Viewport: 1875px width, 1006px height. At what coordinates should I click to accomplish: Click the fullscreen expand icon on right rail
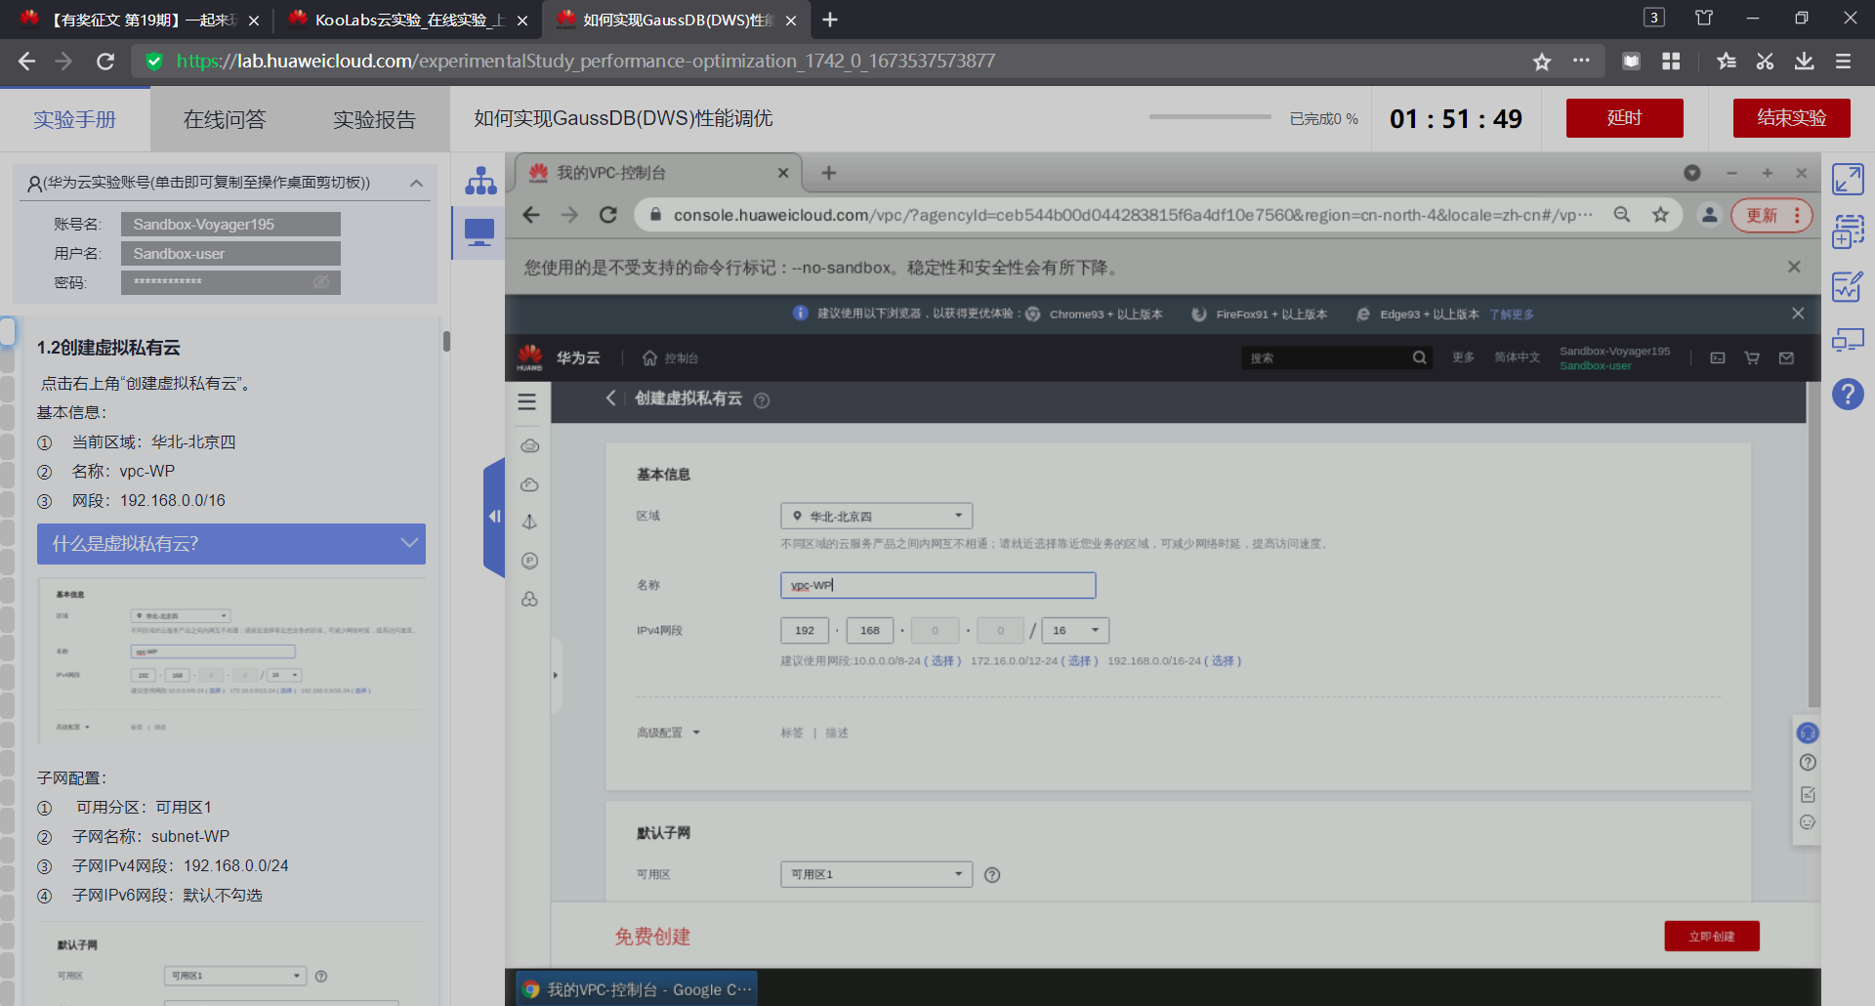1848,180
